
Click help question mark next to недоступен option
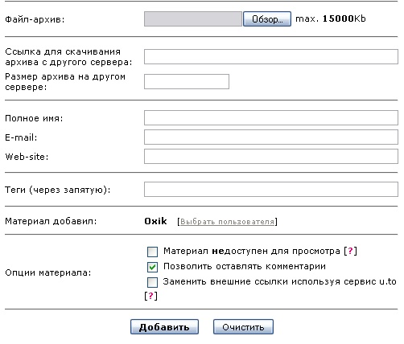click(350, 251)
